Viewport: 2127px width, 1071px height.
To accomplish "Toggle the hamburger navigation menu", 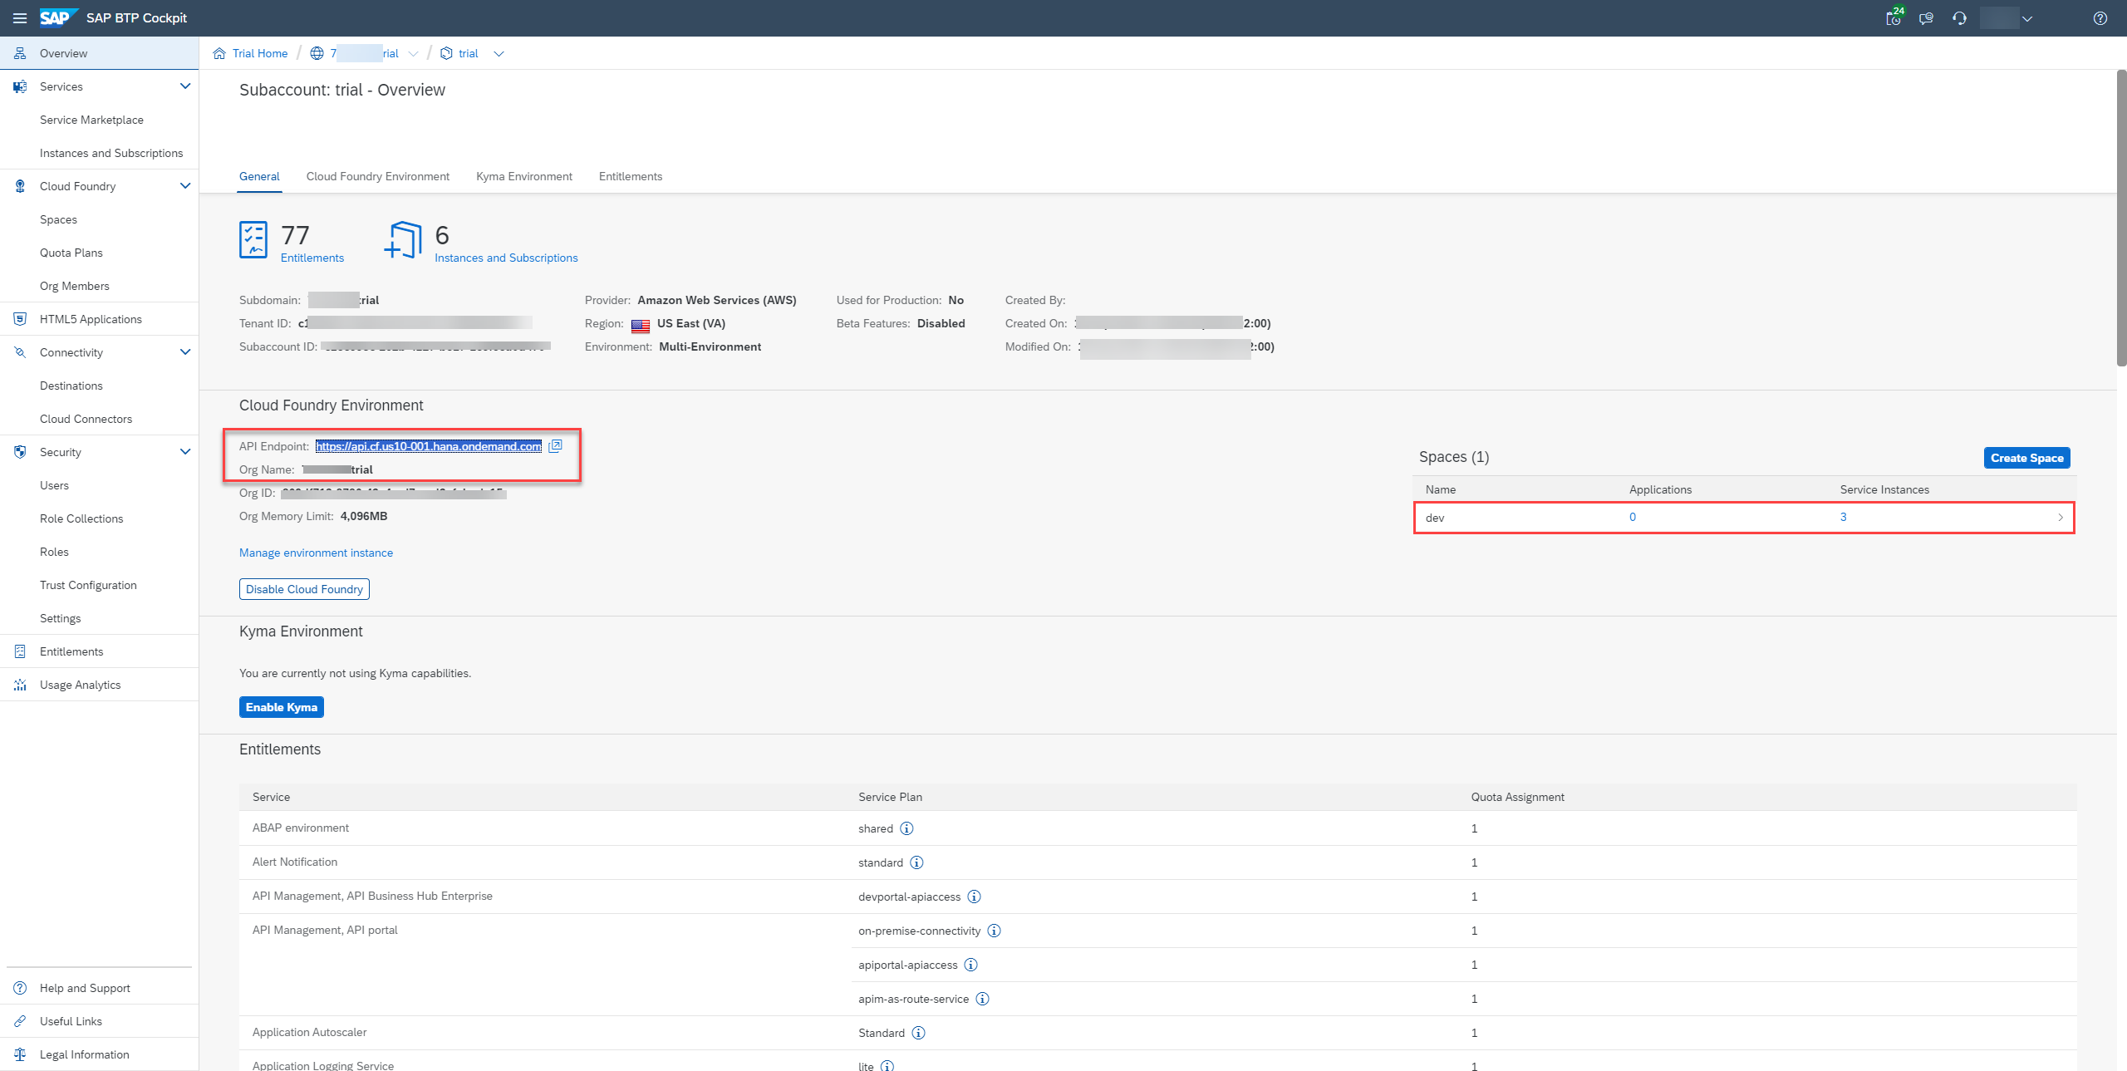I will 20,18.
